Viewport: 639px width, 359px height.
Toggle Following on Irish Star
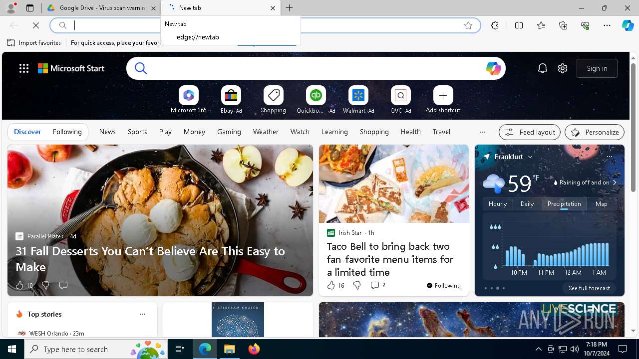click(x=443, y=285)
